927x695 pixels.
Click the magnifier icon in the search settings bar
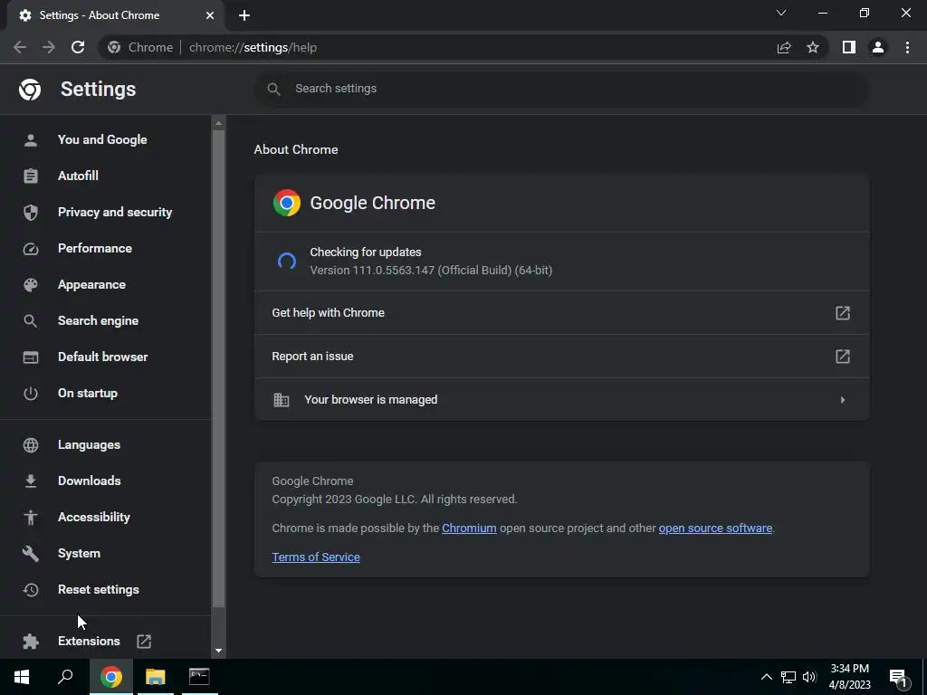pyautogui.click(x=273, y=90)
